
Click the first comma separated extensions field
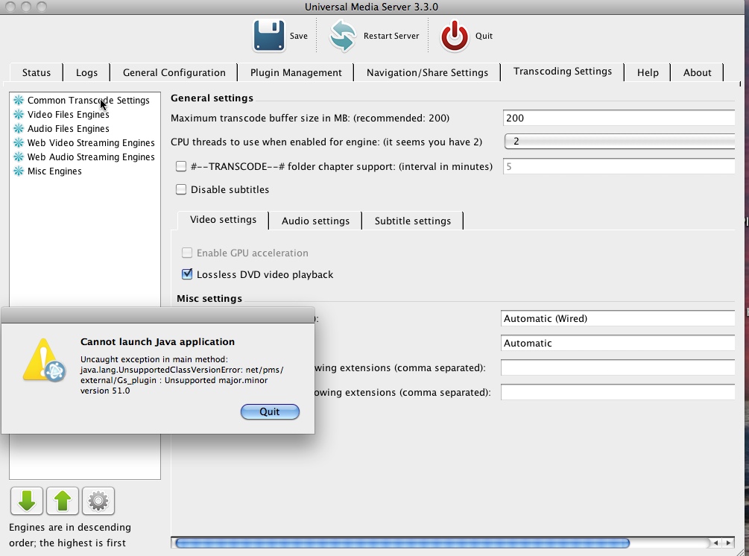click(618, 367)
